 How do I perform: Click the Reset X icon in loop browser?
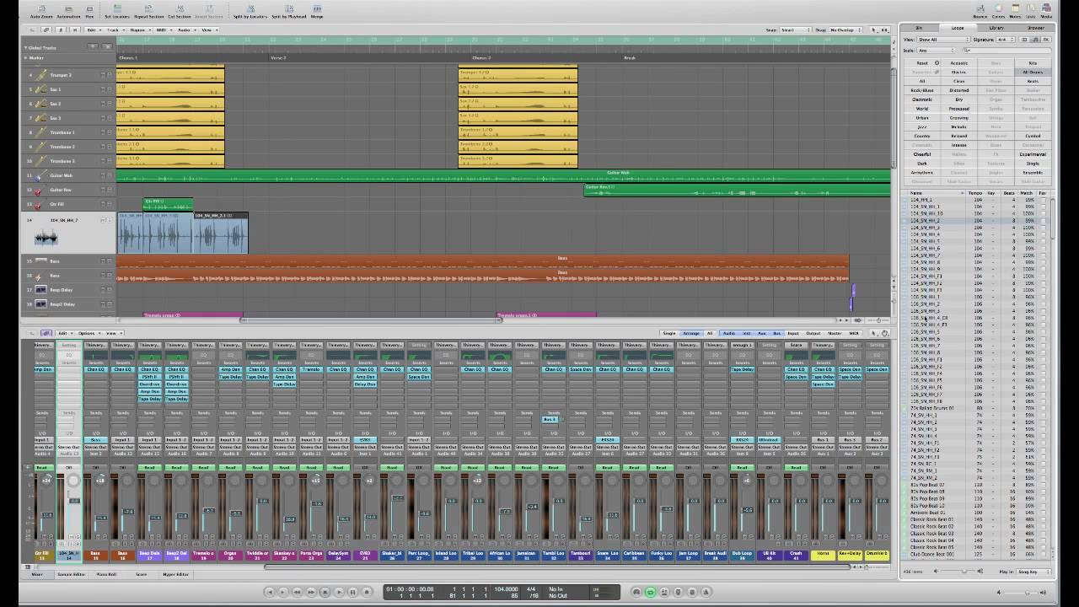click(x=937, y=63)
